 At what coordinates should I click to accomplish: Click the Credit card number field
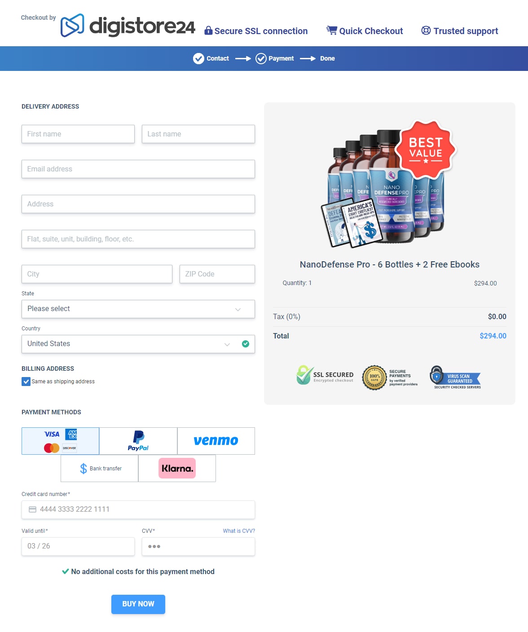[x=138, y=510]
